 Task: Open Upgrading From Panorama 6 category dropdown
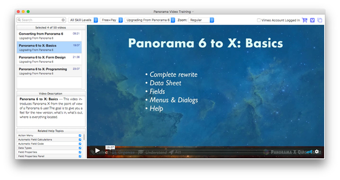pyautogui.click(x=150, y=20)
